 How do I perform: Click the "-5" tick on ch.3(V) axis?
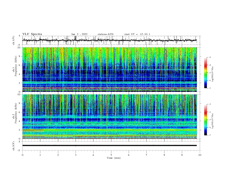[19, 150]
